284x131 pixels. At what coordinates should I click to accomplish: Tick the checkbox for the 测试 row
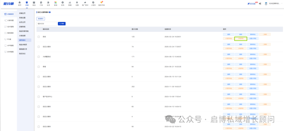click(x=39, y=37)
